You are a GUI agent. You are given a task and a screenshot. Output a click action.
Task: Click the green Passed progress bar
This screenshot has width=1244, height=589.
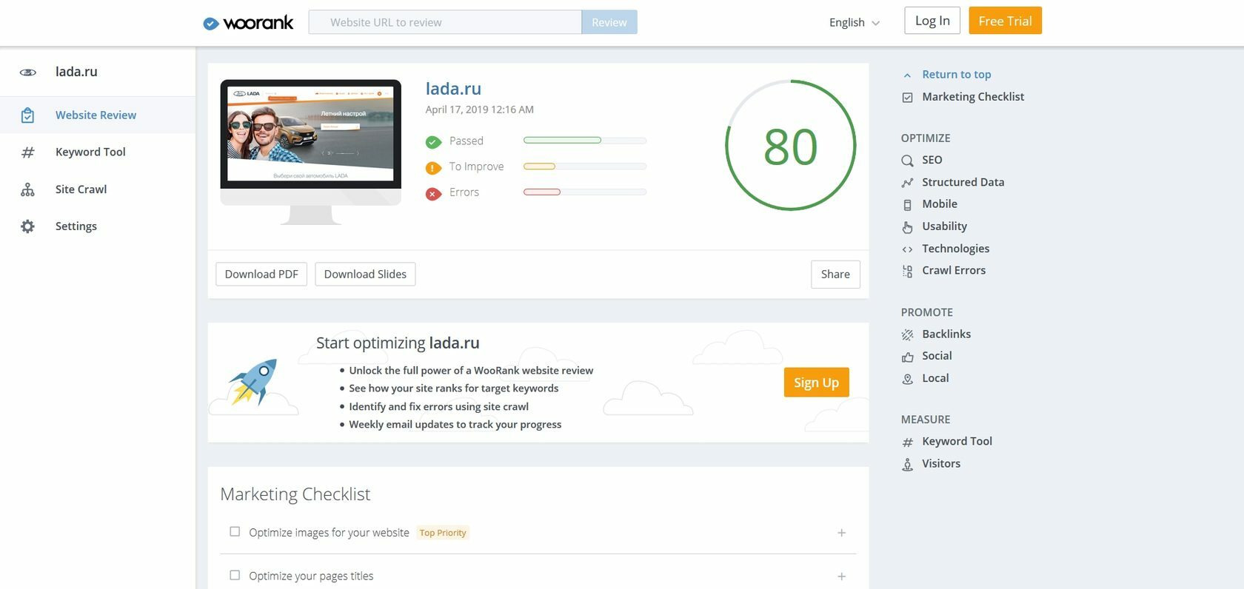click(x=584, y=141)
